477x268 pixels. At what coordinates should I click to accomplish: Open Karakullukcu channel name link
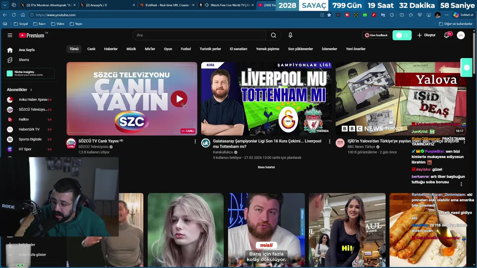[223, 152]
